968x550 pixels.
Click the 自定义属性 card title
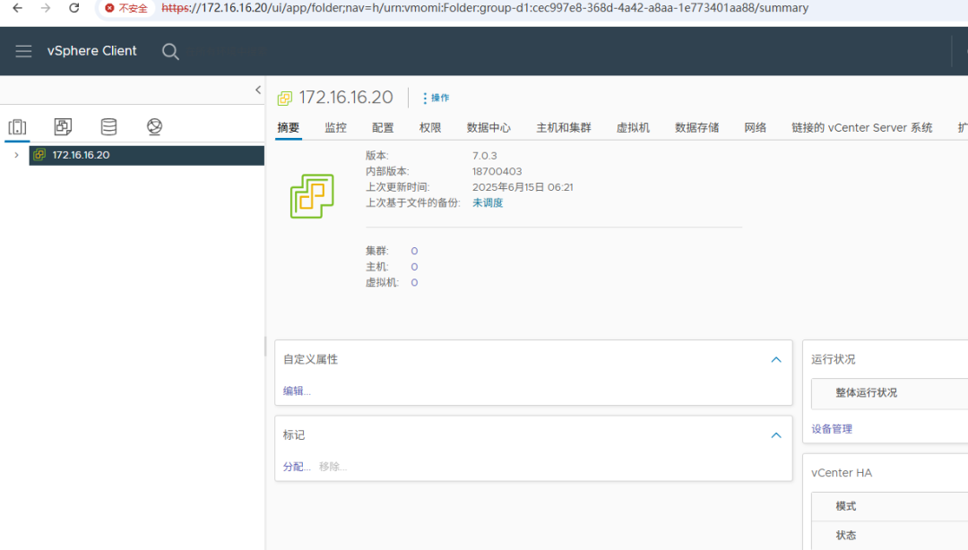pyautogui.click(x=310, y=360)
